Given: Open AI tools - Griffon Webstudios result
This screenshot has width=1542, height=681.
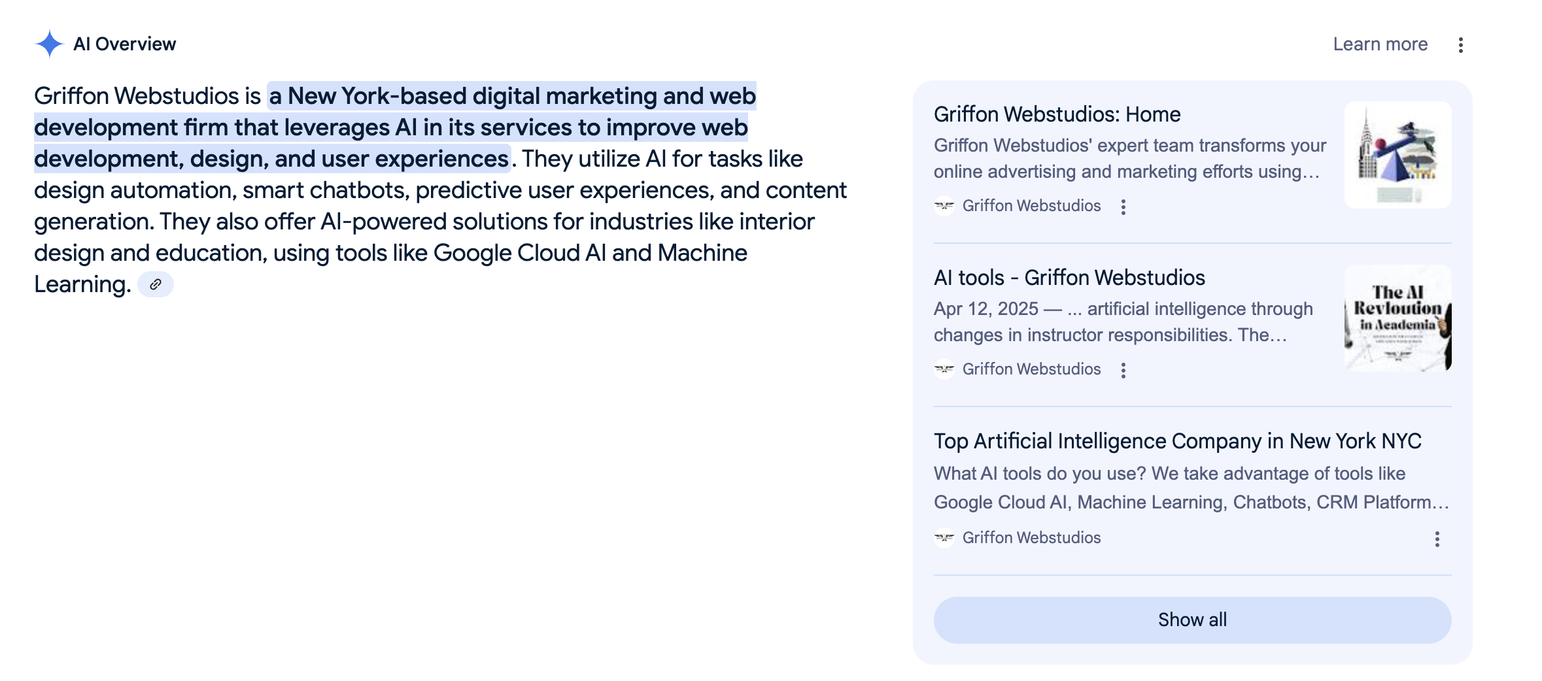Looking at the screenshot, I should pos(1069,278).
